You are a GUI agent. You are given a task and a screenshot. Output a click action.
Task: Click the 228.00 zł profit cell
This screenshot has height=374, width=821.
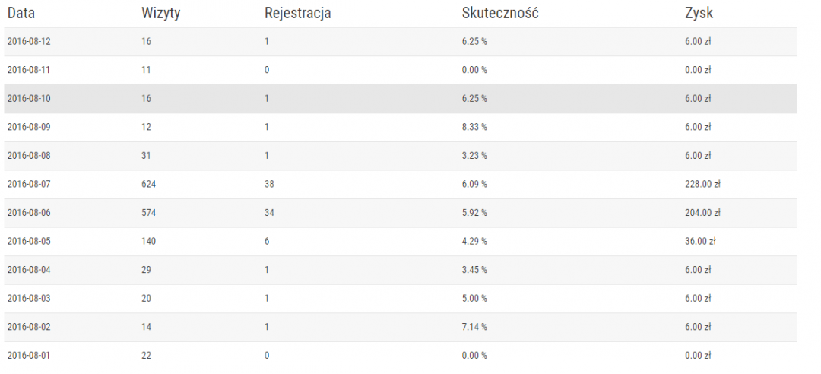pyautogui.click(x=702, y=184)
